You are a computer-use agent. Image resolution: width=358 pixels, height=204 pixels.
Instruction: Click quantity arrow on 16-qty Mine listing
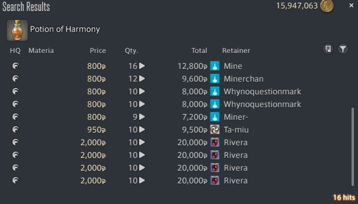point(142,66)
